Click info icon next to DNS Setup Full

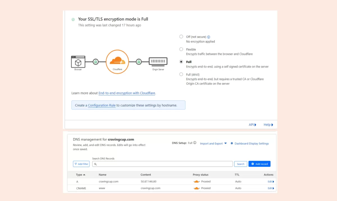point(195,143)
